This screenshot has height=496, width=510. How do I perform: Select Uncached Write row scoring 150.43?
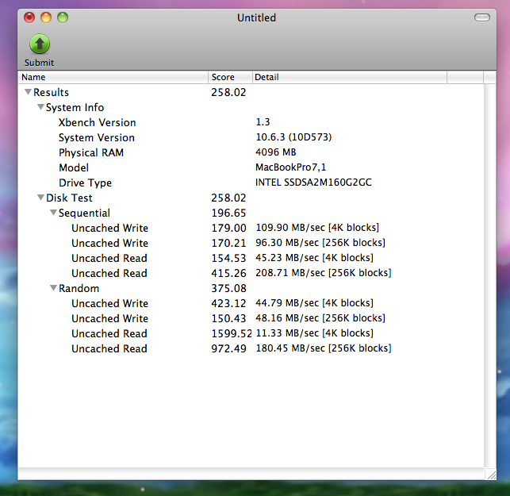pos(251,318)
